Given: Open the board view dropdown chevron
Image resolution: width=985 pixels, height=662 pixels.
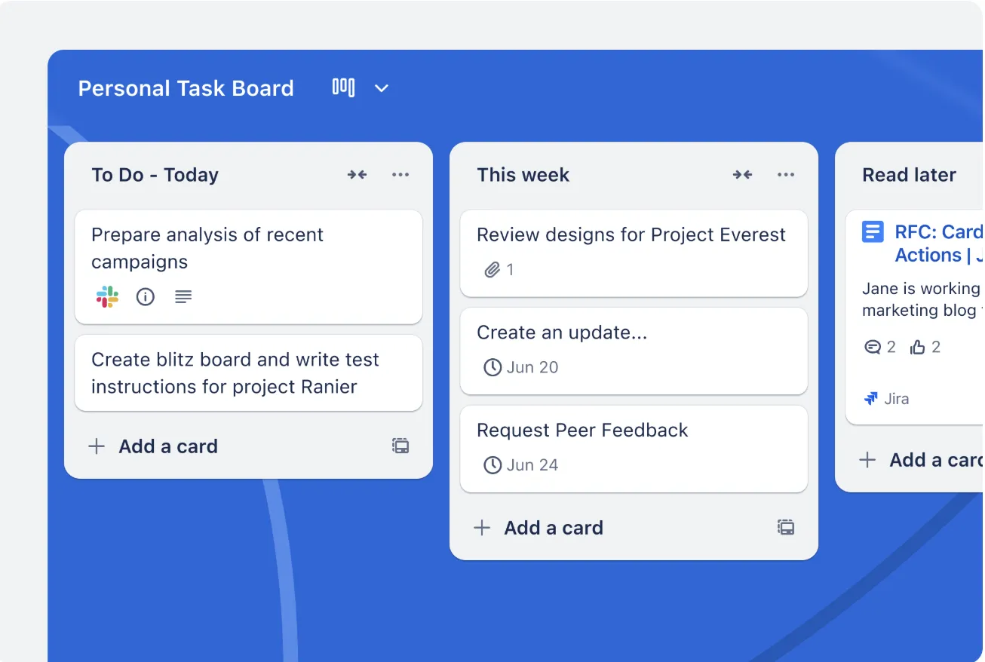Looking at the screenshot, I should (x=382, y=88).
